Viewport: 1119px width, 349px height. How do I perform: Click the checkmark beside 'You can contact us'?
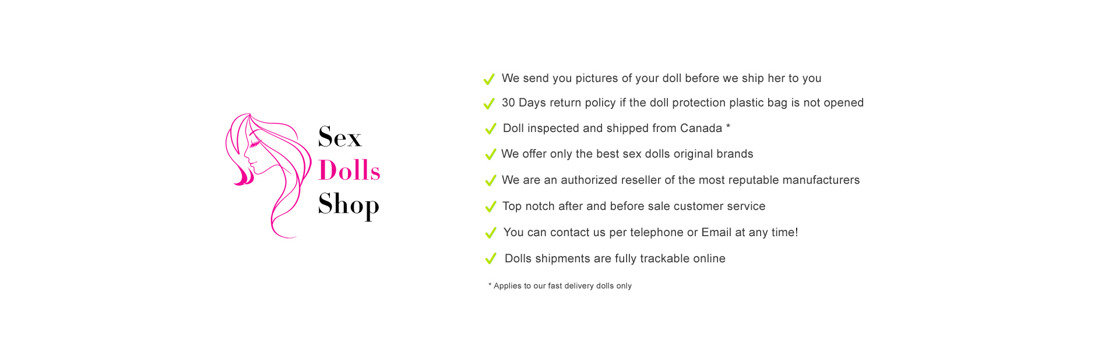(x=491, y=233)
